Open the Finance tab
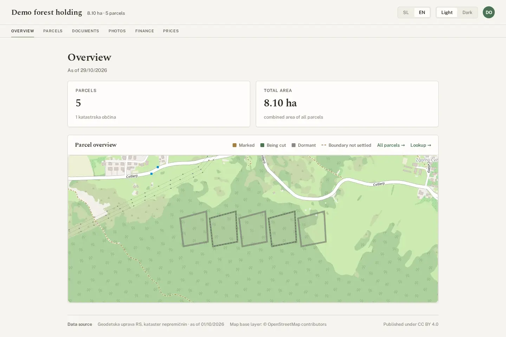Screen dimensions: 506x337 144,31
